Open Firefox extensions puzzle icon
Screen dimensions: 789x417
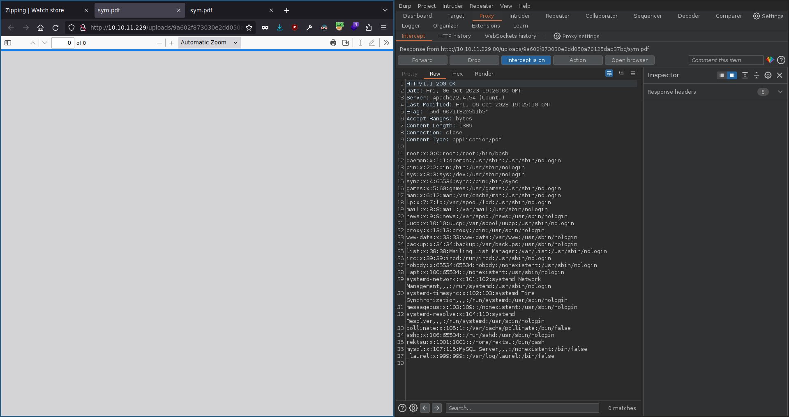click(x=369, y=28)
